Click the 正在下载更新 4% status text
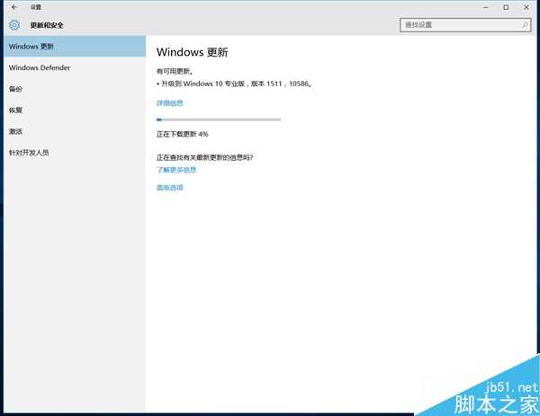Screen dimensions: 540x416 click(x=183, y=134)
